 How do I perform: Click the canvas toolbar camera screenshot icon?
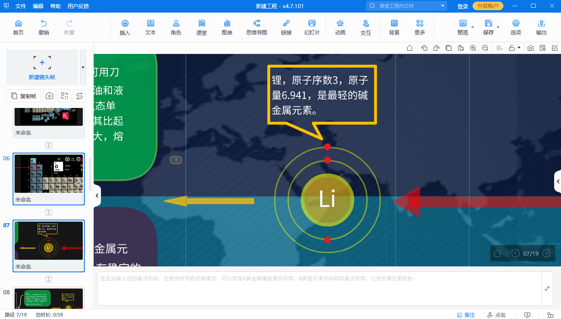(x=531, y=48)
